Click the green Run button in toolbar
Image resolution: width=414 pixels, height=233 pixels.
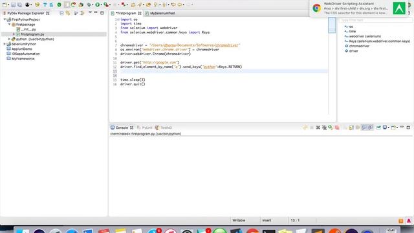pos(98,5)
